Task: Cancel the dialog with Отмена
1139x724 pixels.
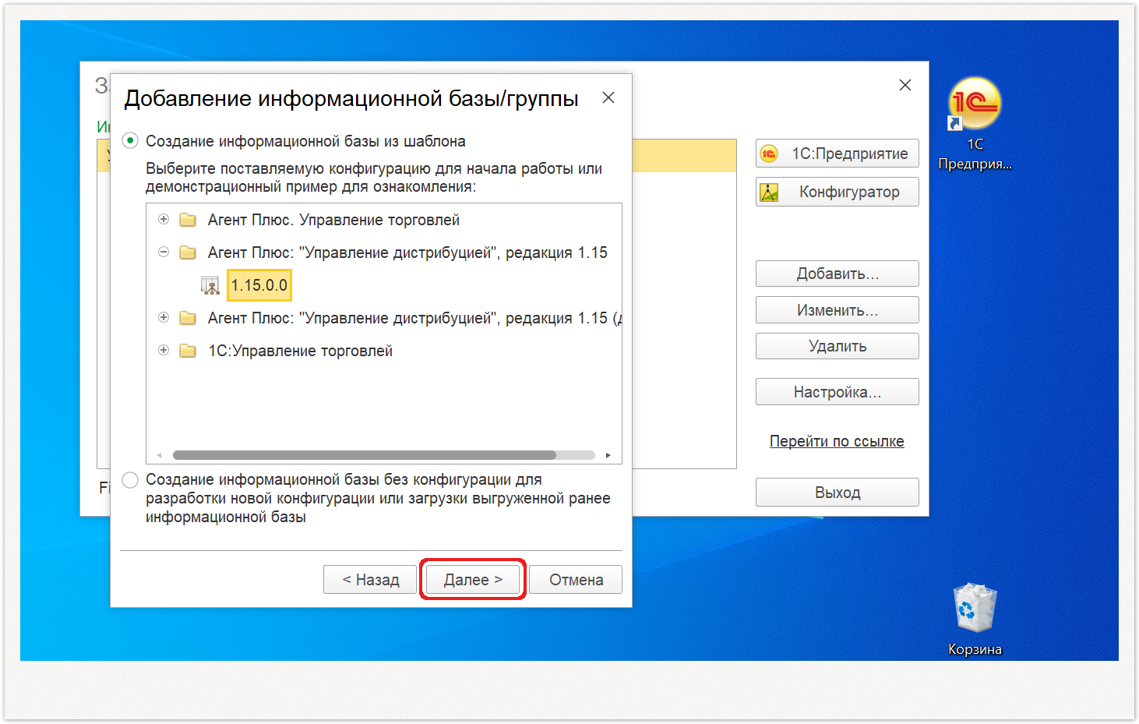Action: [576, 580]
